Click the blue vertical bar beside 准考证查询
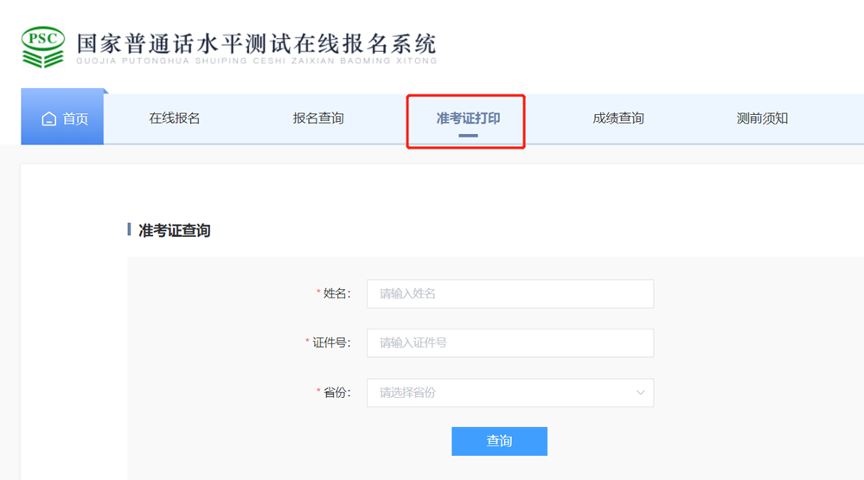 [x=129, y=229]
